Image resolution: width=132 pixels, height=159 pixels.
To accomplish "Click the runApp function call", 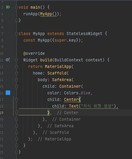I will [x=31, y=14].
